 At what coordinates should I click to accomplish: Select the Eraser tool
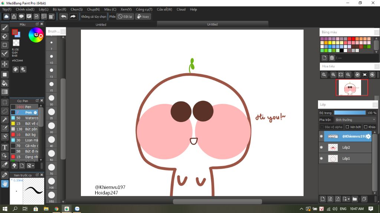(4, 36)
